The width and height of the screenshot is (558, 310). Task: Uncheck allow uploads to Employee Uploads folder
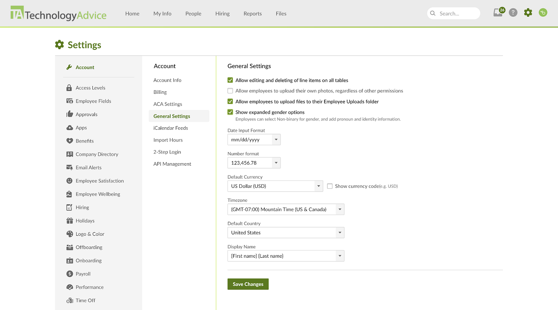[230, 101]
